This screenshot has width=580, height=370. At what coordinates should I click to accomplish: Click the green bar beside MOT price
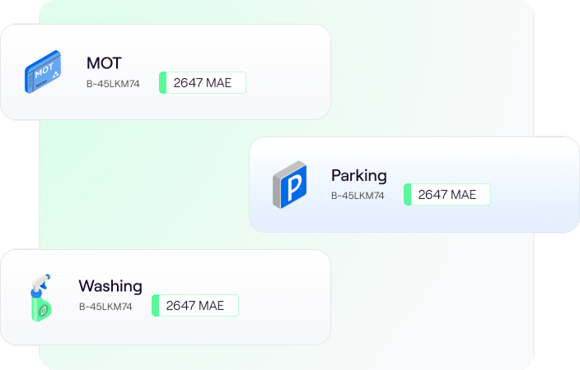162,83
